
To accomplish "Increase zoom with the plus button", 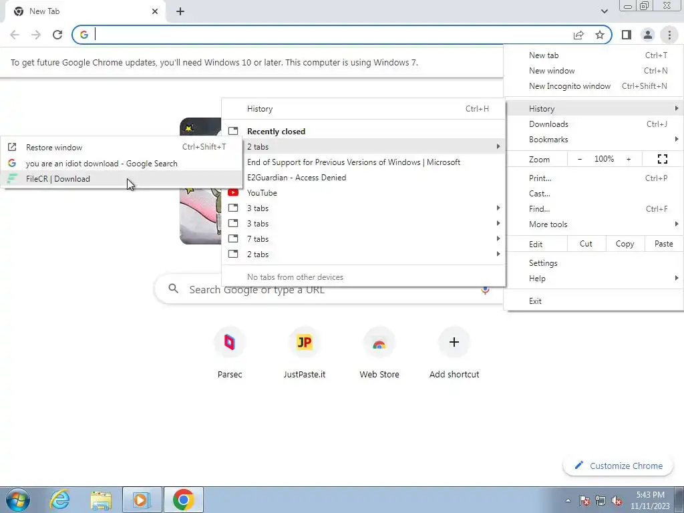I will click(629, 159).
